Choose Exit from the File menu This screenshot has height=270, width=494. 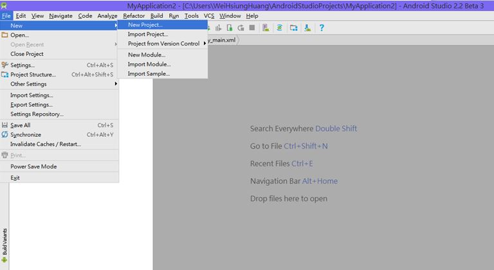[59, 177]
